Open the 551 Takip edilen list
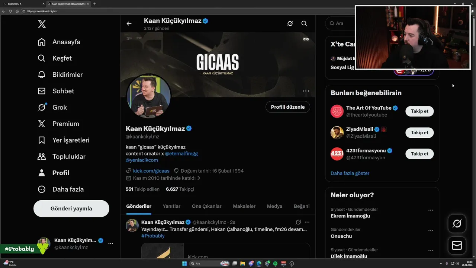The height and width of the screenshot is (268, 476). [142, 189]
